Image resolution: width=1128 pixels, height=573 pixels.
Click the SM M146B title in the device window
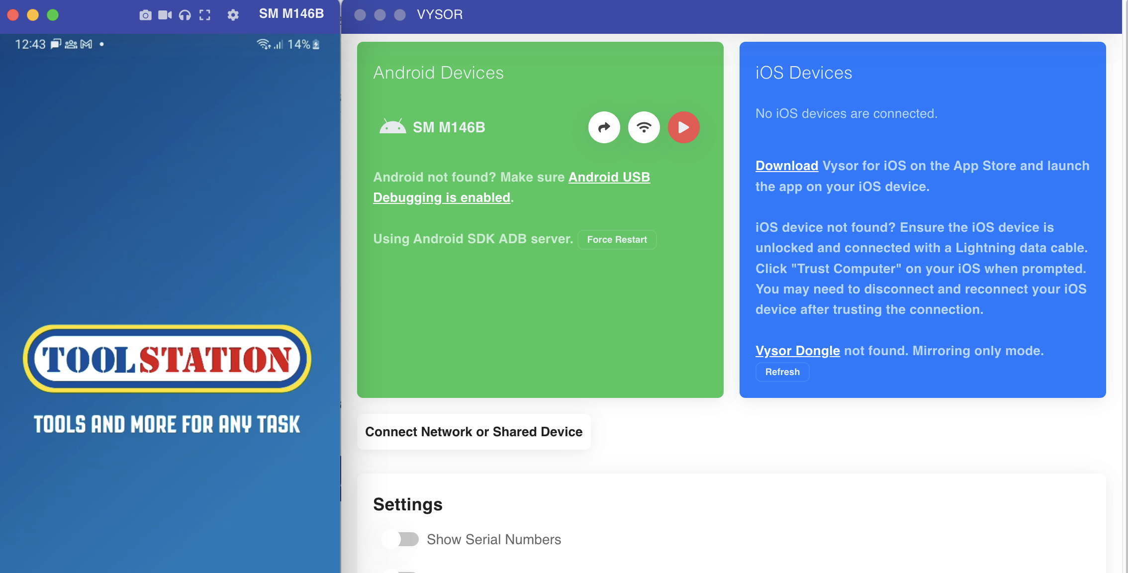pyautogui.click(x=290, y=13)
